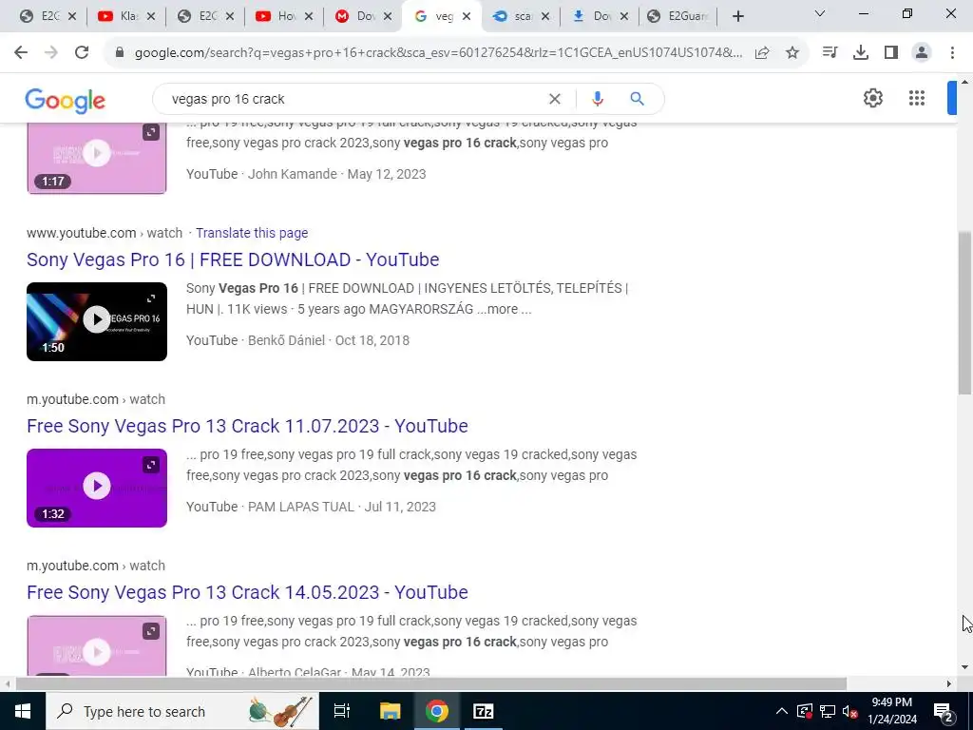The height and width of the screenshot is (730, 973).
Task: Share this page icon in address bar
Action: point(762,53)
